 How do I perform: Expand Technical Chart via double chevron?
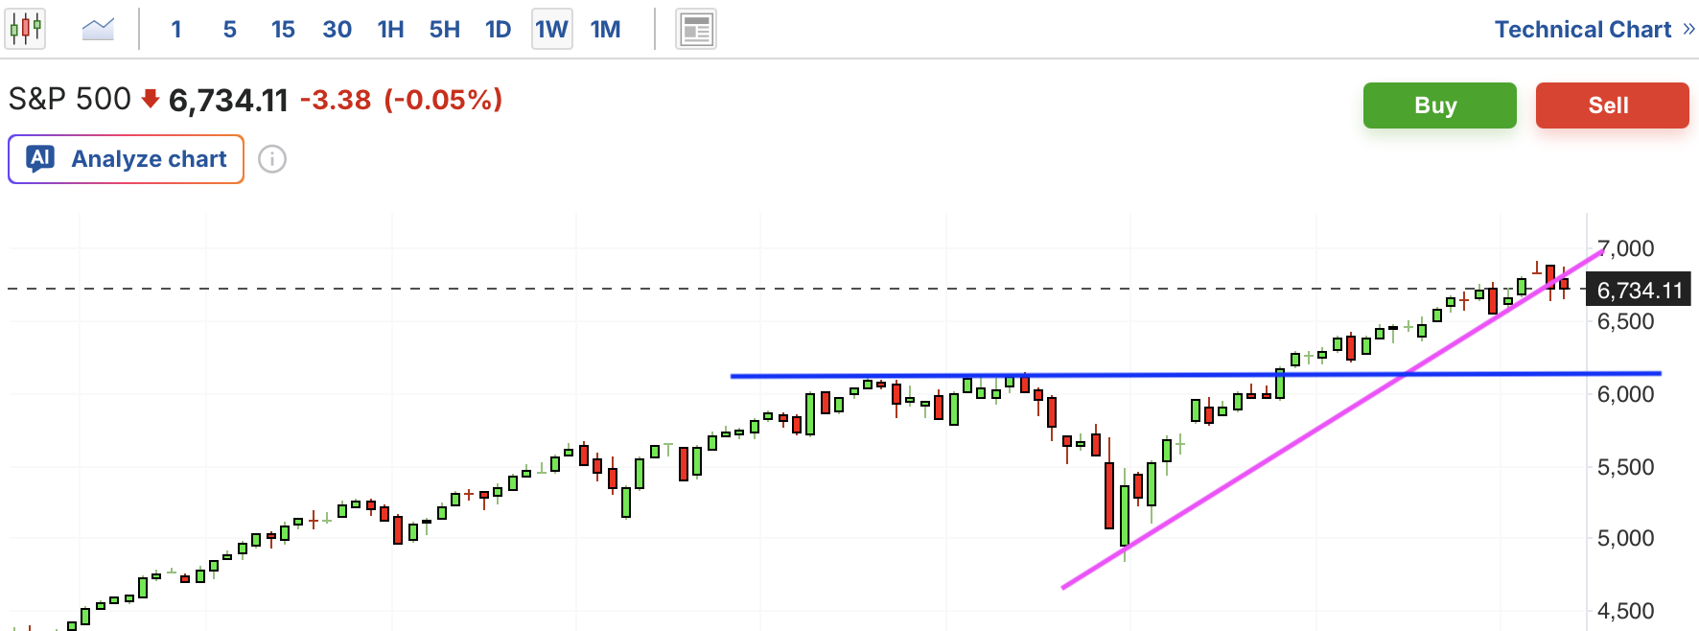pyautogui.click(x=1688, y=29)
